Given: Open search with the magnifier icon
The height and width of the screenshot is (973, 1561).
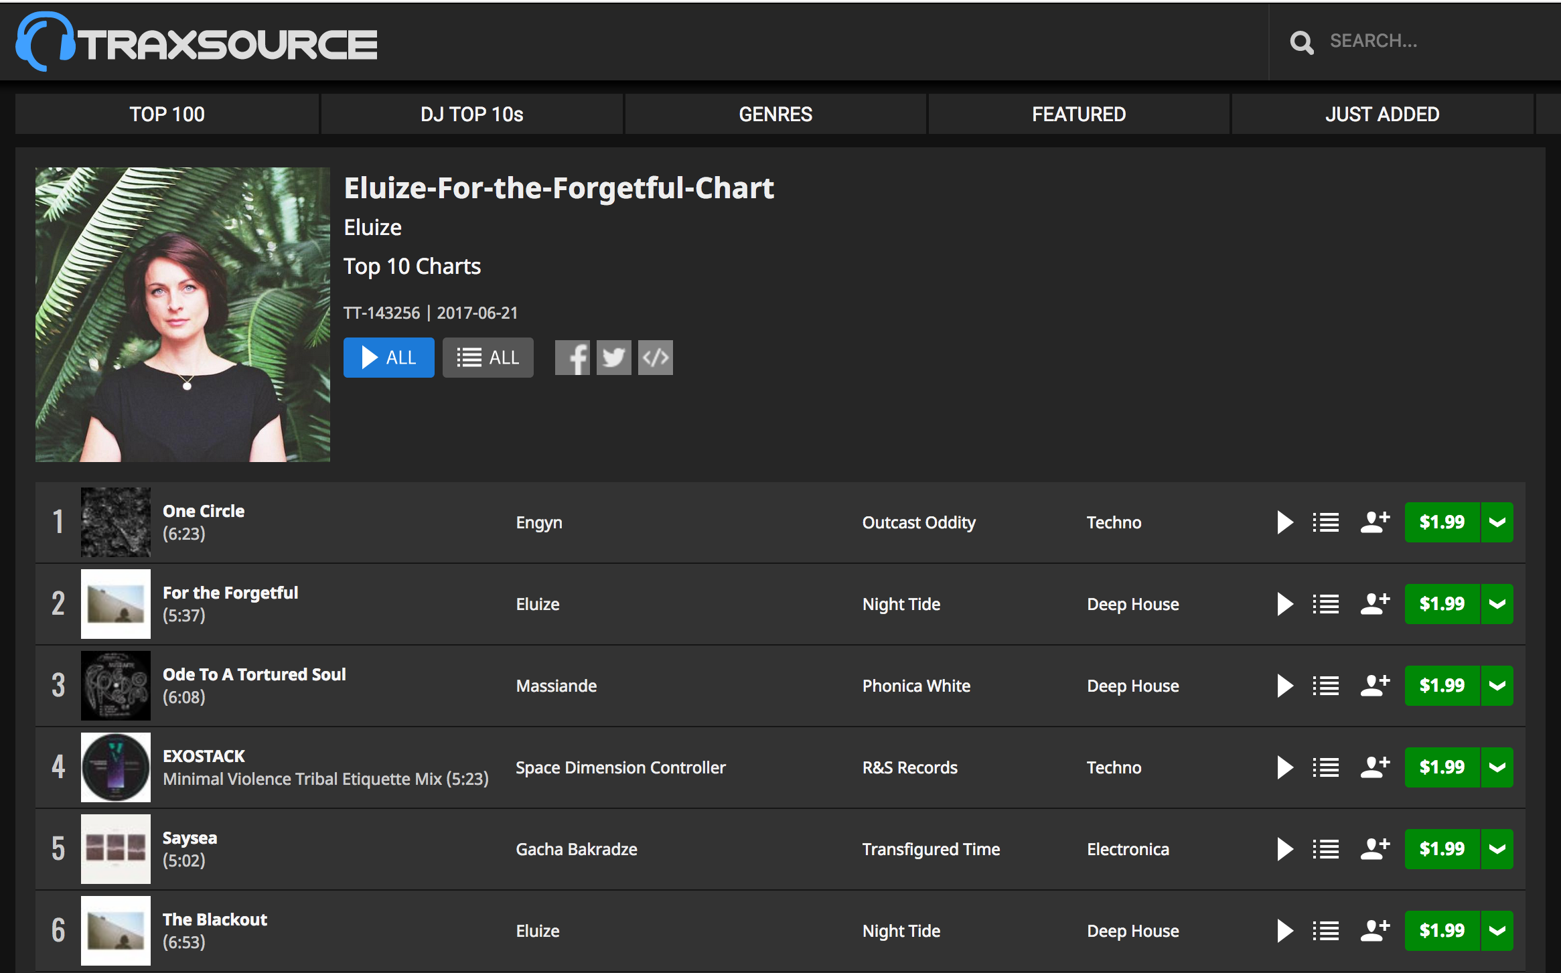Looking at the screenshot, I should coord(1301,42).
